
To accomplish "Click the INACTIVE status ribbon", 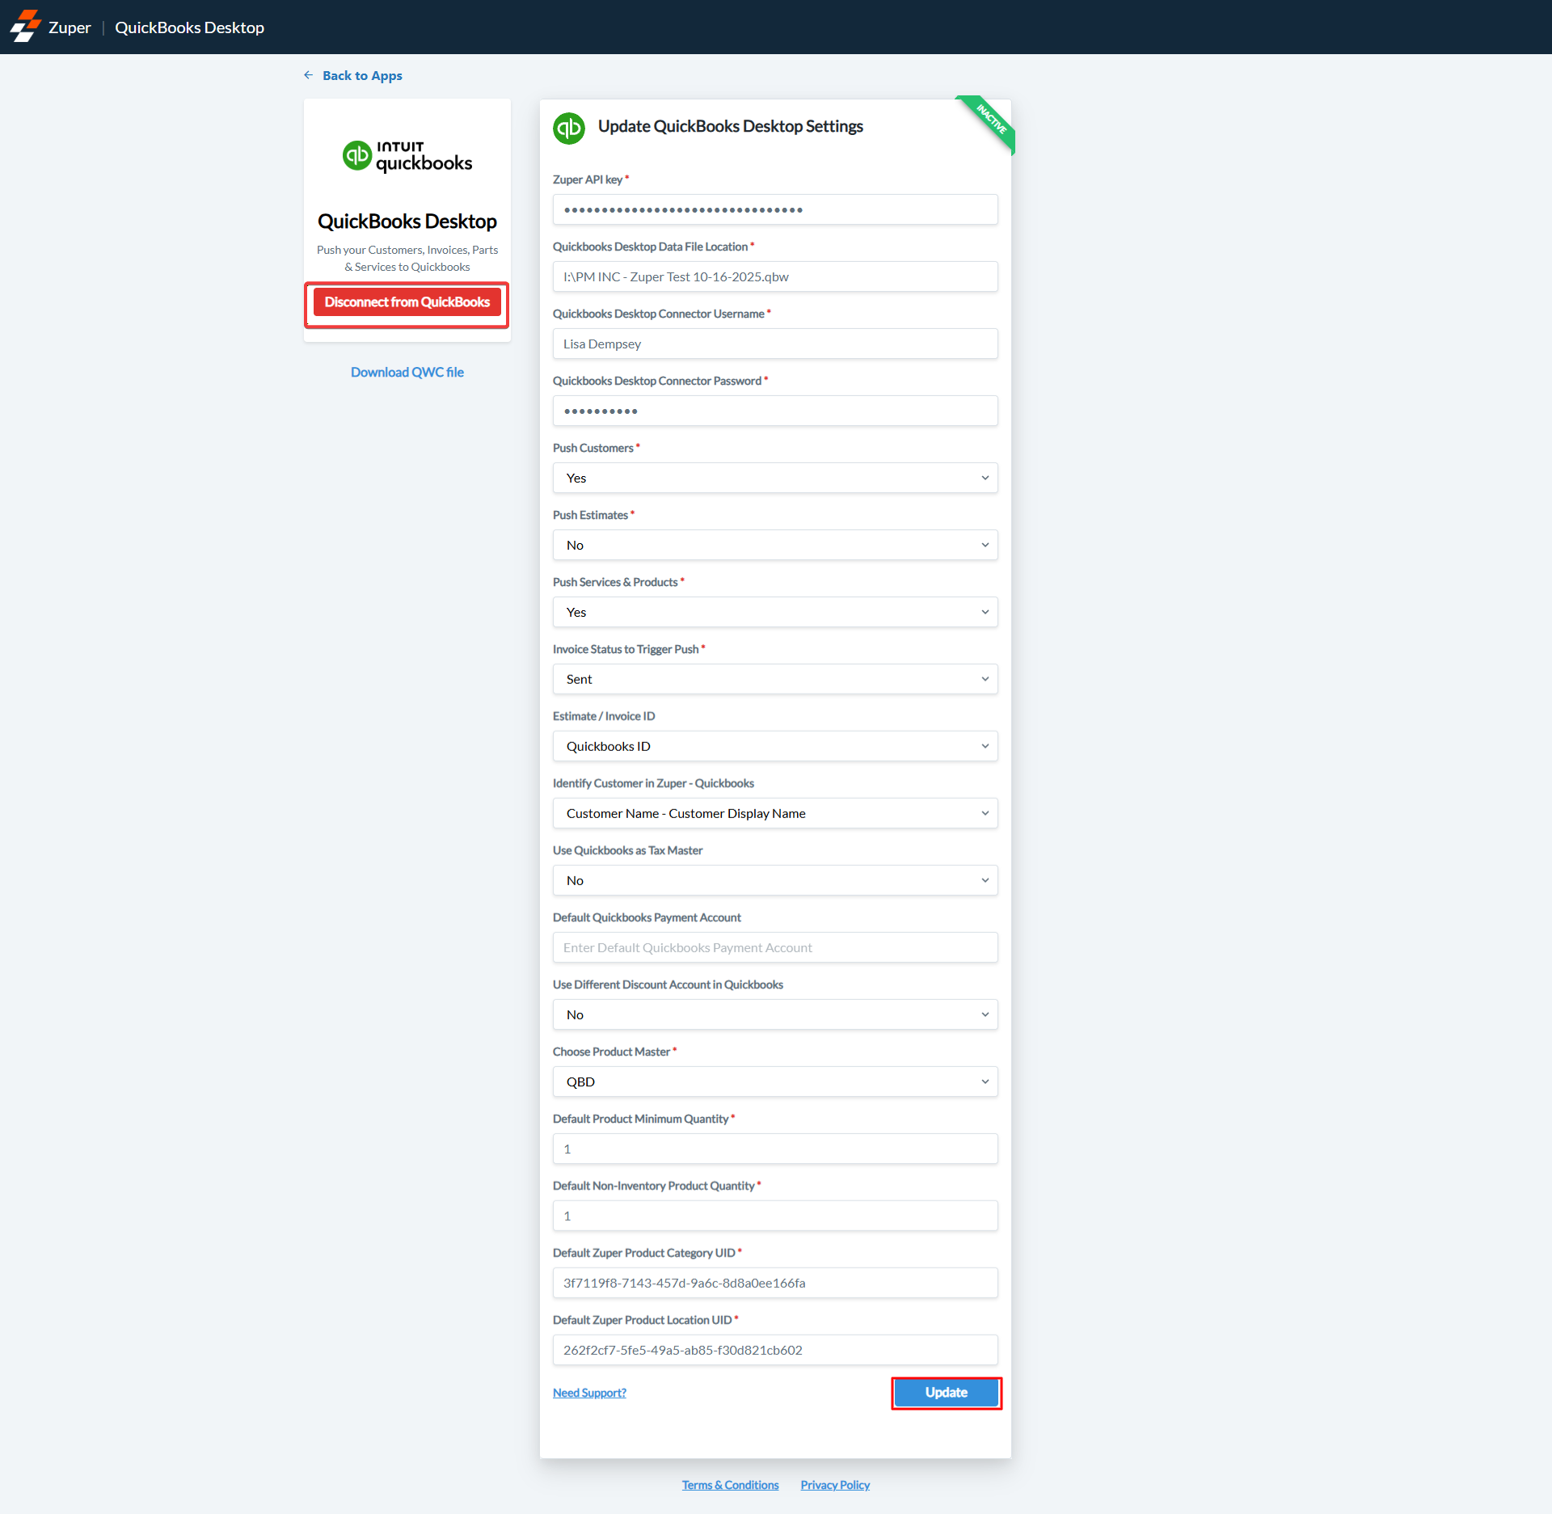I will [x=990, y=121].
